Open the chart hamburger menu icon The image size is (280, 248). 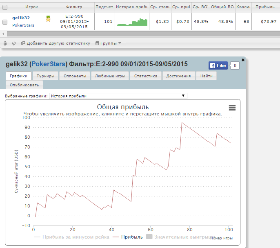click(232, 108)
